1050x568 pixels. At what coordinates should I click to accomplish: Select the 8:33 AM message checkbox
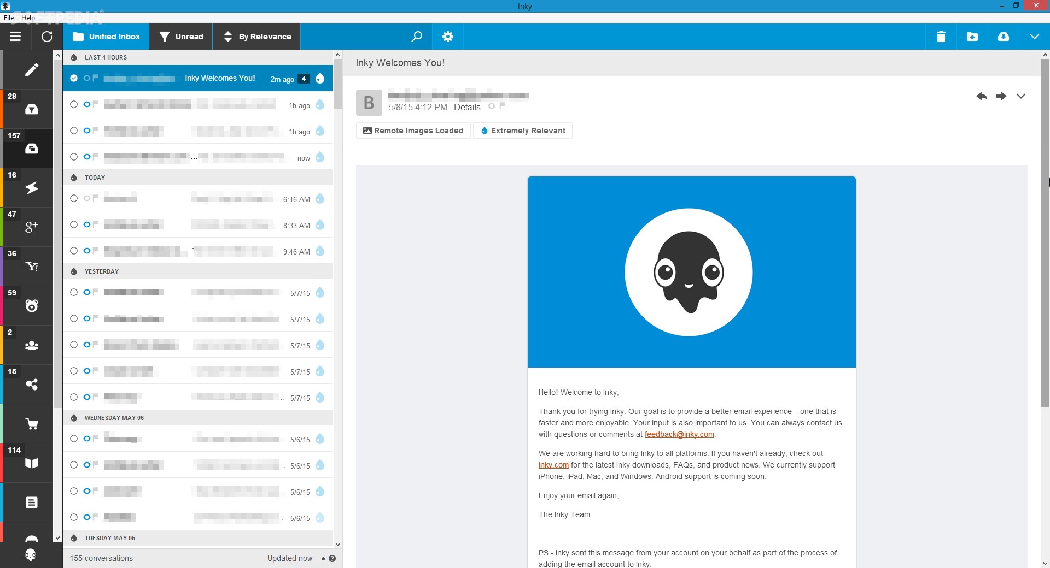(74, 224)
